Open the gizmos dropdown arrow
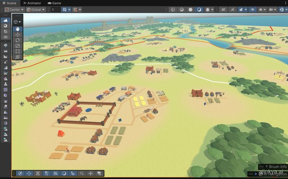The image size is (288, 179). pos(287,10)
